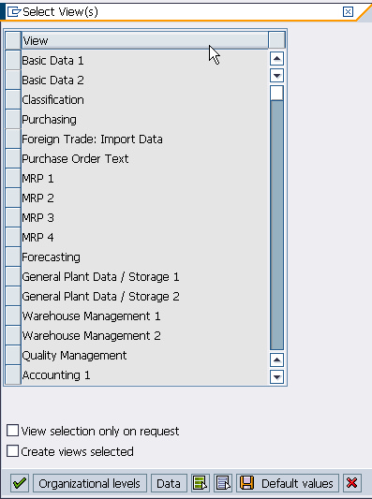Open Organizational levels
This screenshot has height=499, width=372.
point(90,483)
